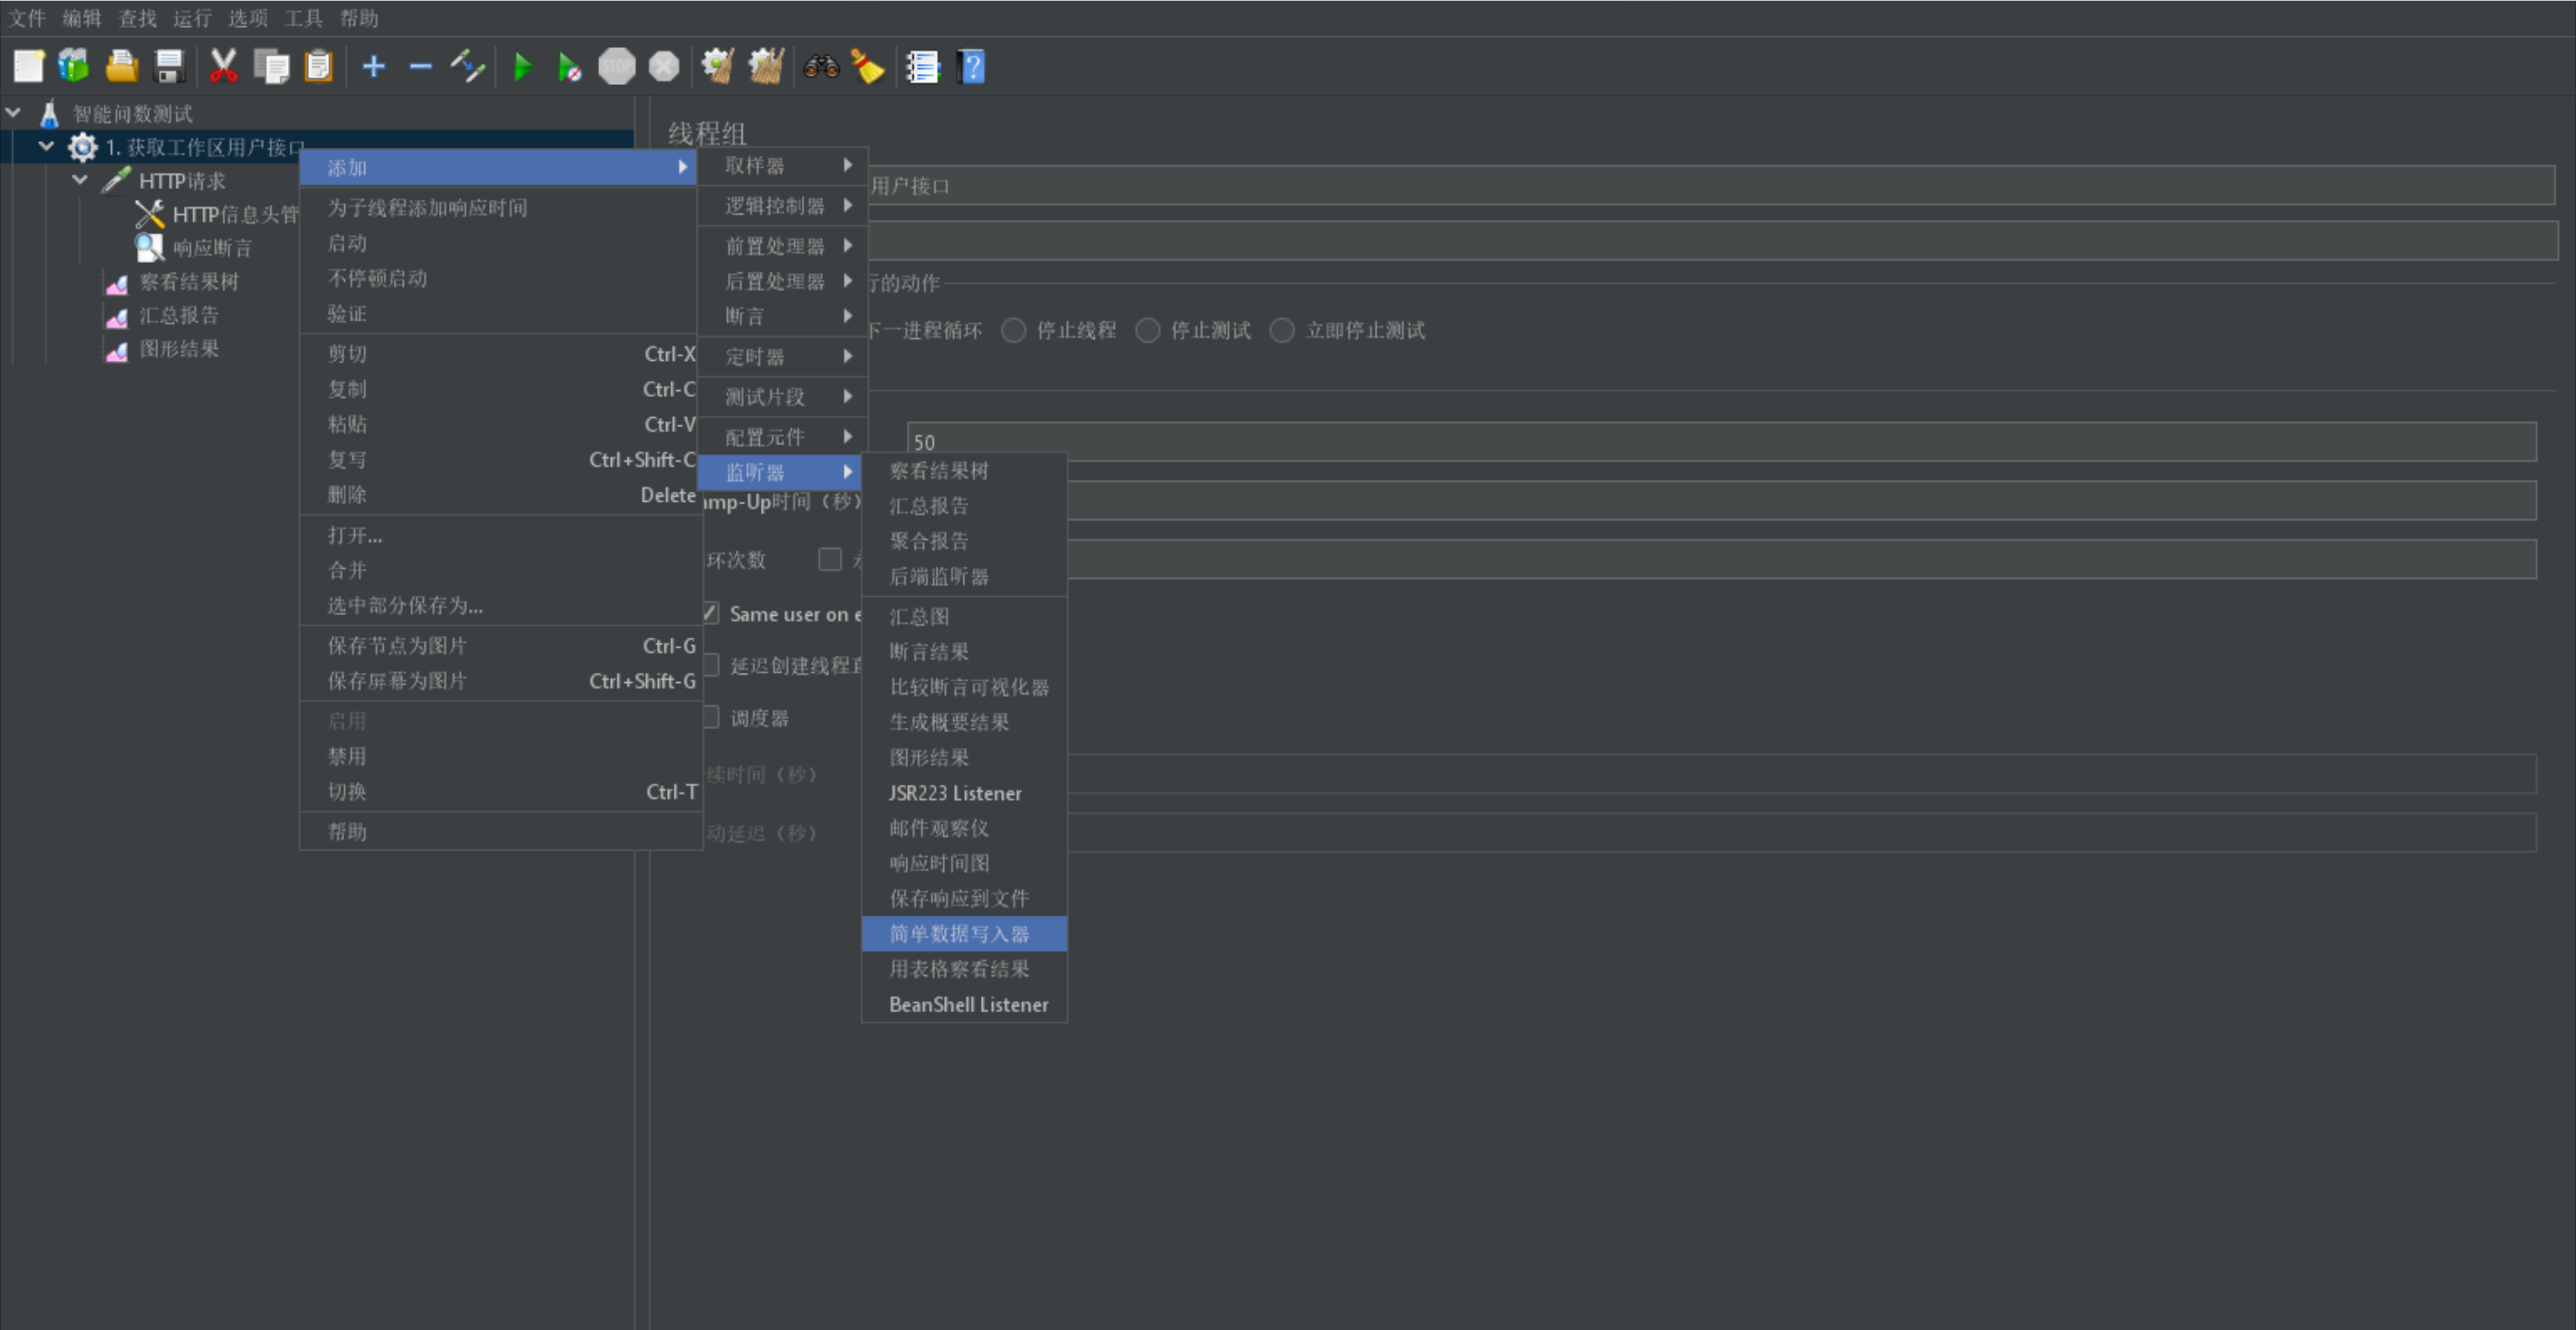Click 禁用 in context menu

500,756
